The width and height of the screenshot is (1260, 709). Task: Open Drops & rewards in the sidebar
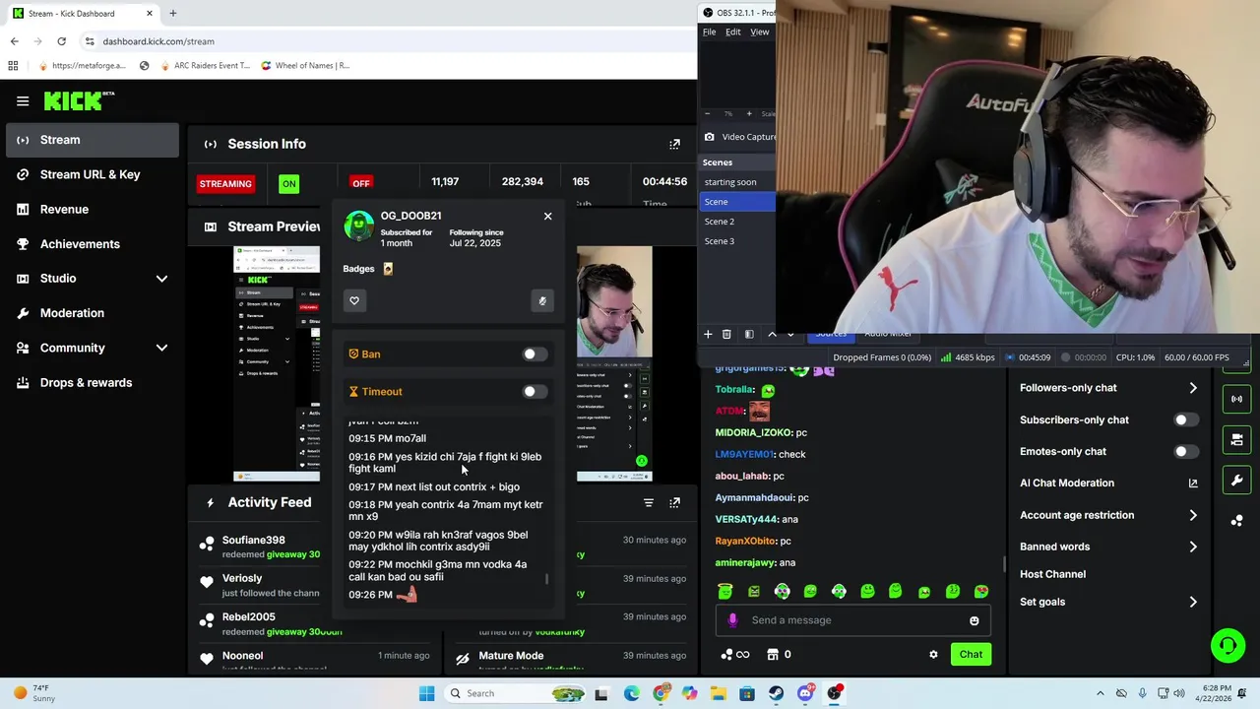pos(92,382)
